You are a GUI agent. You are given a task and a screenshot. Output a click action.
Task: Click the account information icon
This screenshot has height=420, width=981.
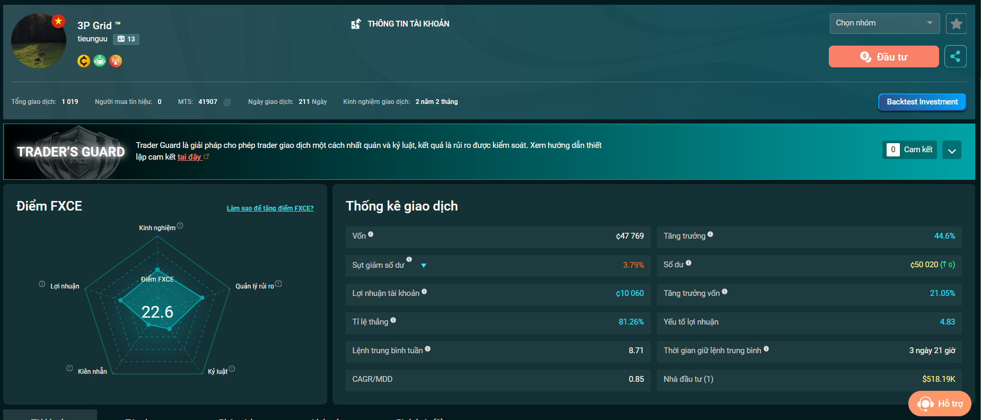[x=356, y=24]
